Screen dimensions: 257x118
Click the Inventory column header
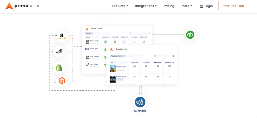click(x=105, y=37)
